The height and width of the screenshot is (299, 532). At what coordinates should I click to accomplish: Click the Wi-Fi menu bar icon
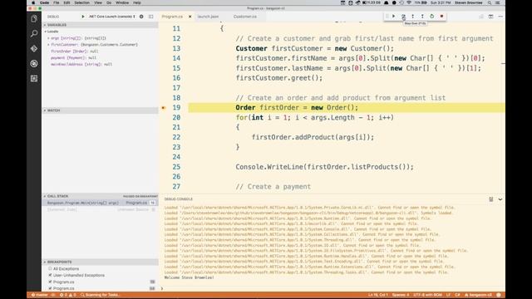[x=409, y=2]
